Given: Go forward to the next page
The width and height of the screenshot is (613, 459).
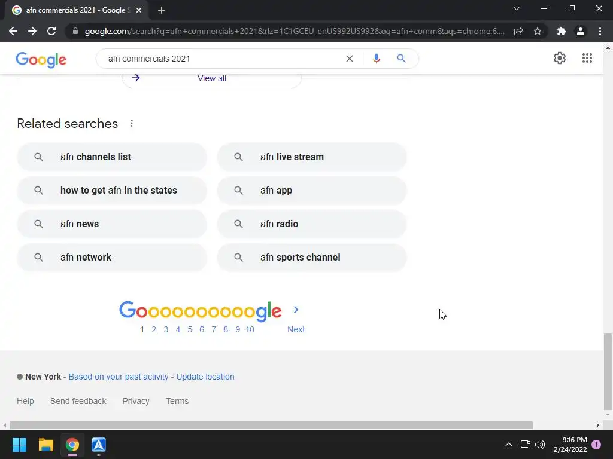Looking at the screenshot, I should (32, 31).
